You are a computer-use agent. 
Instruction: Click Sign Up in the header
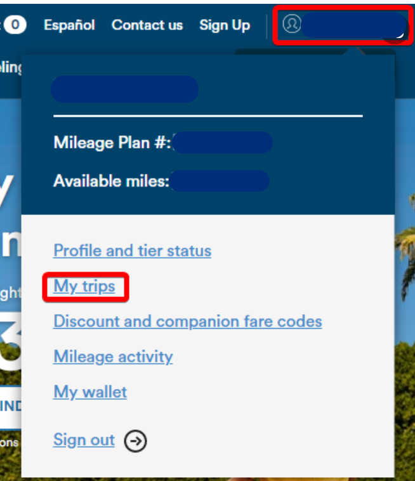point(225,26)
